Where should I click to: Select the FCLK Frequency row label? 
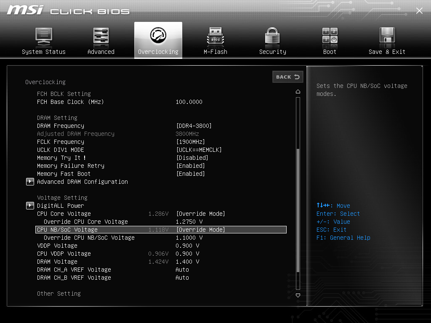tap(61, 142)
